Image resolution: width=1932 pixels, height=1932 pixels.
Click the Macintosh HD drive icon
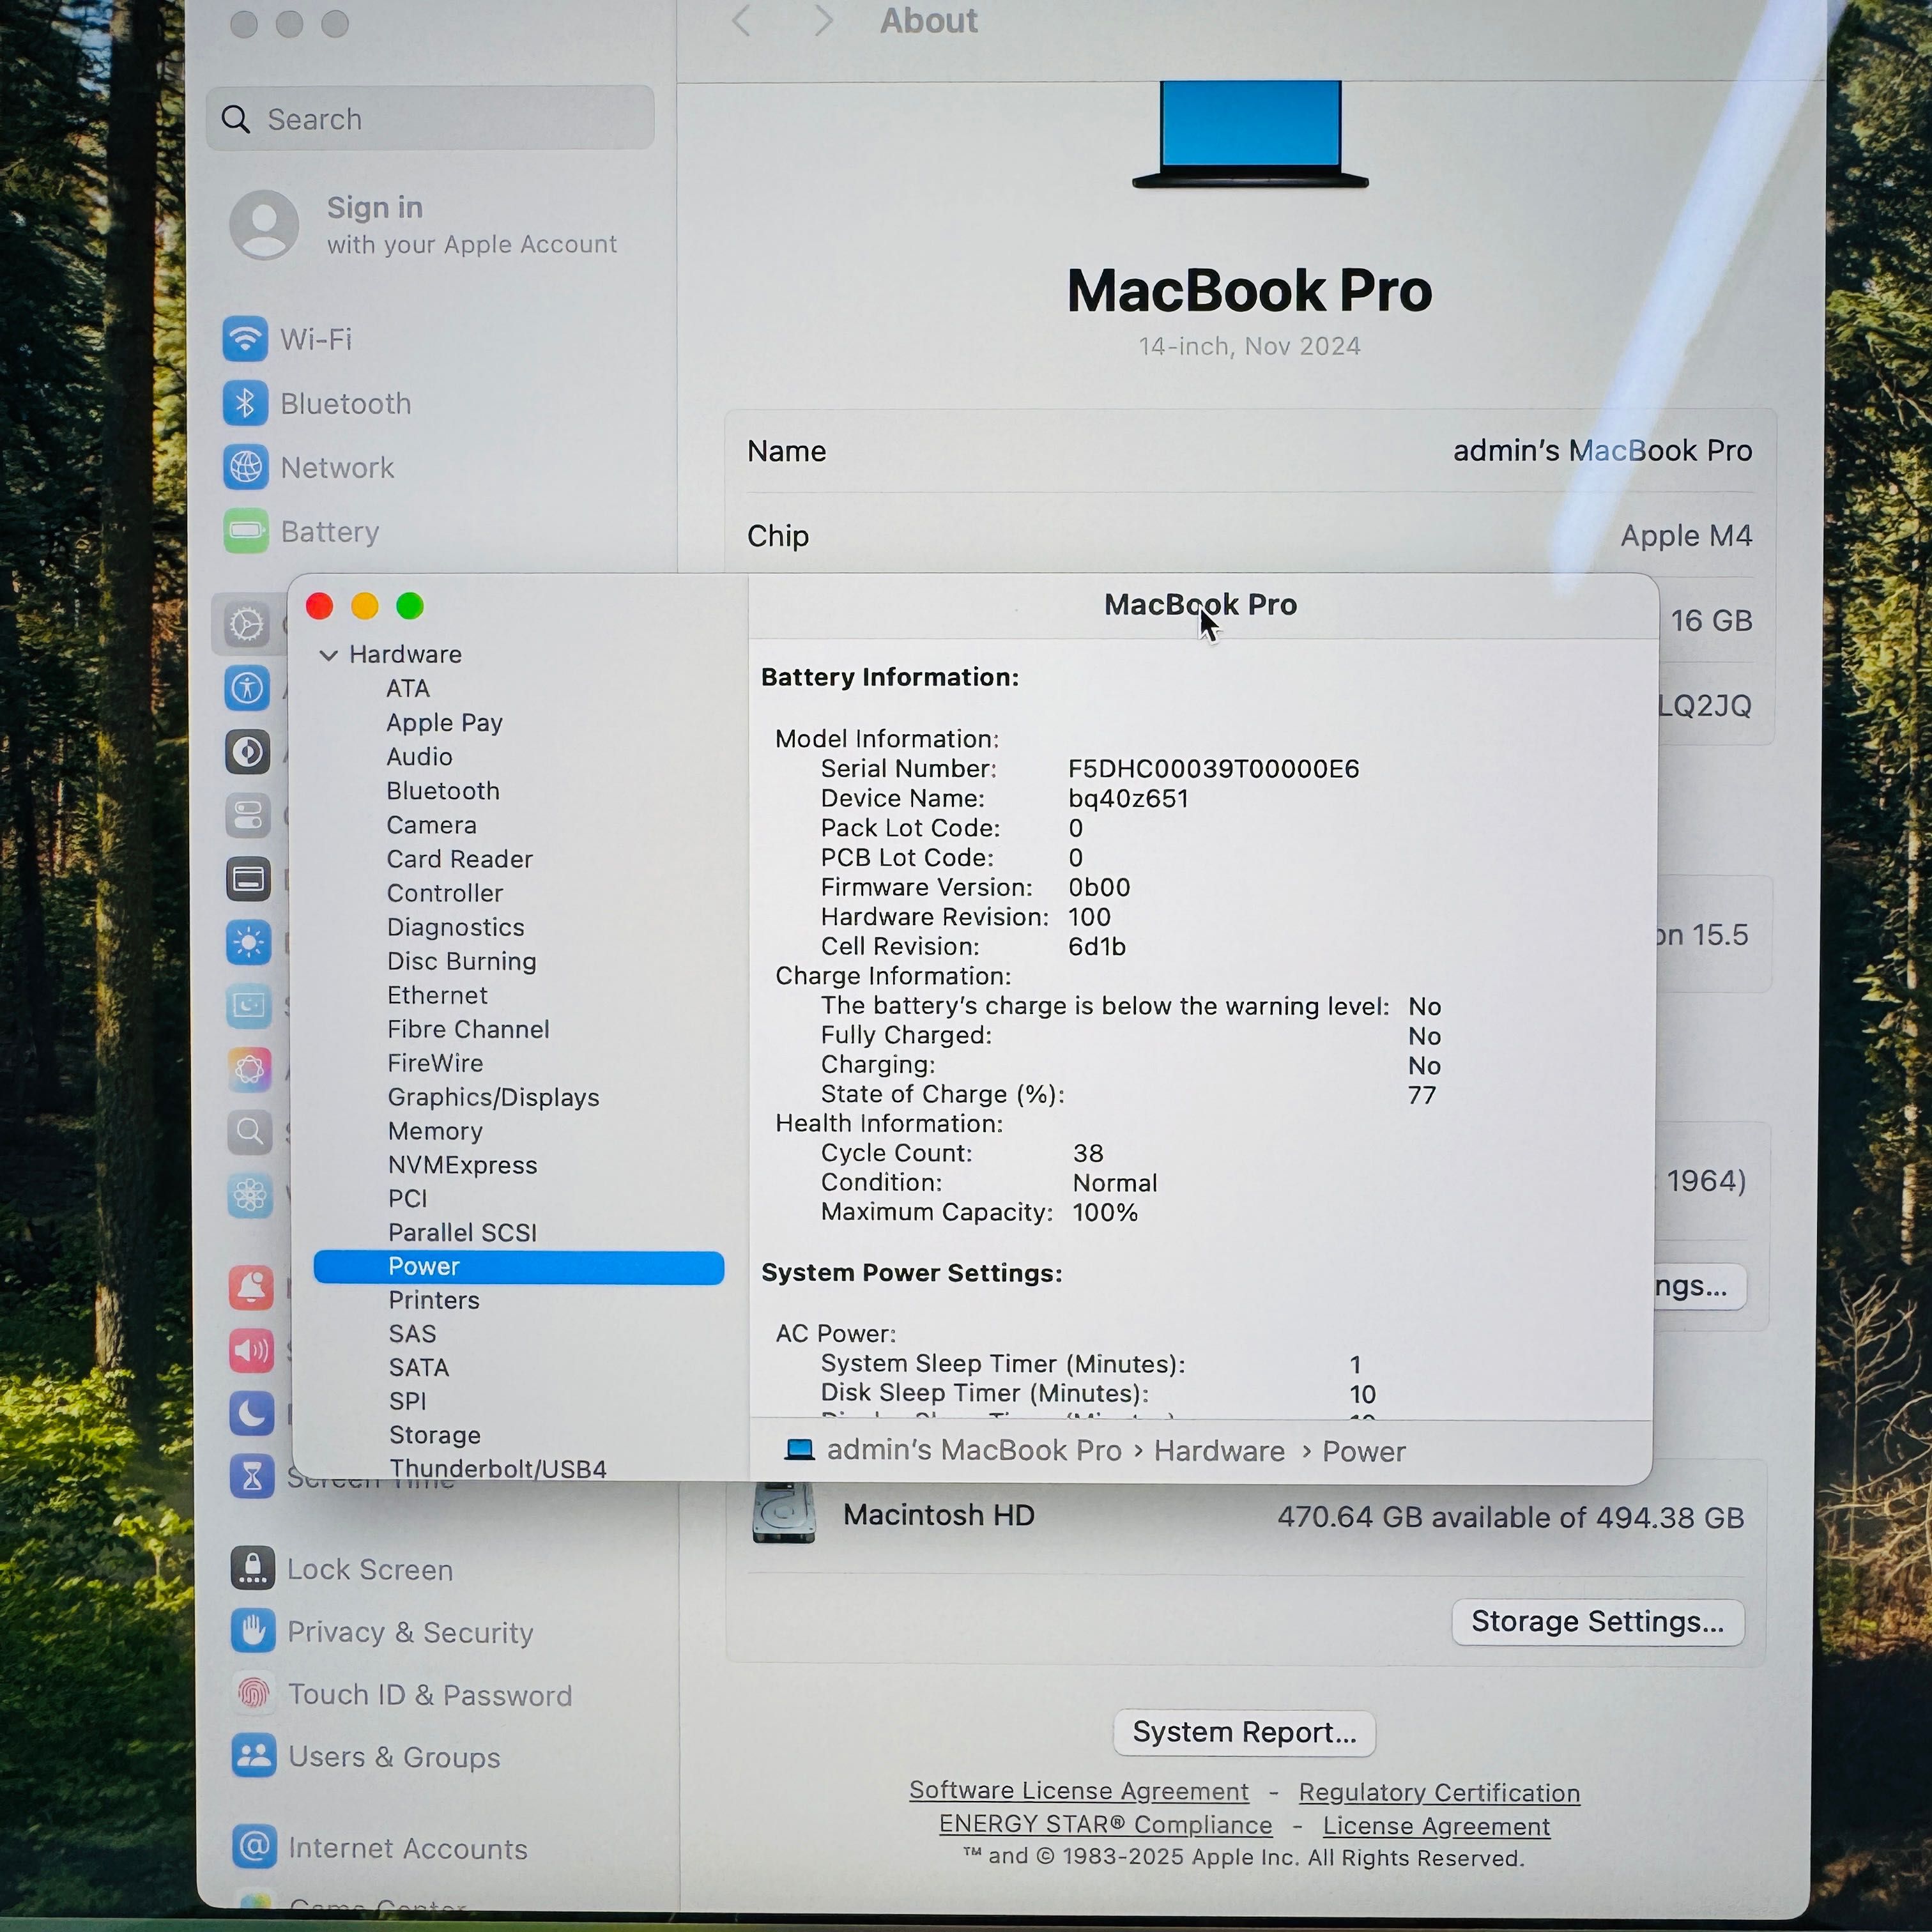pos(783,1513)
